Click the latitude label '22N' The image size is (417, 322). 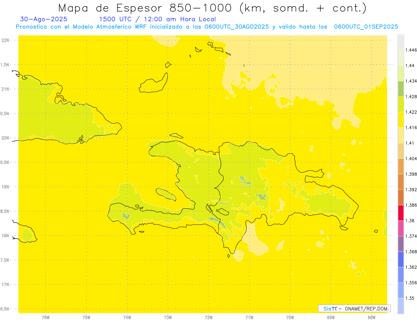tap(5, 40)
